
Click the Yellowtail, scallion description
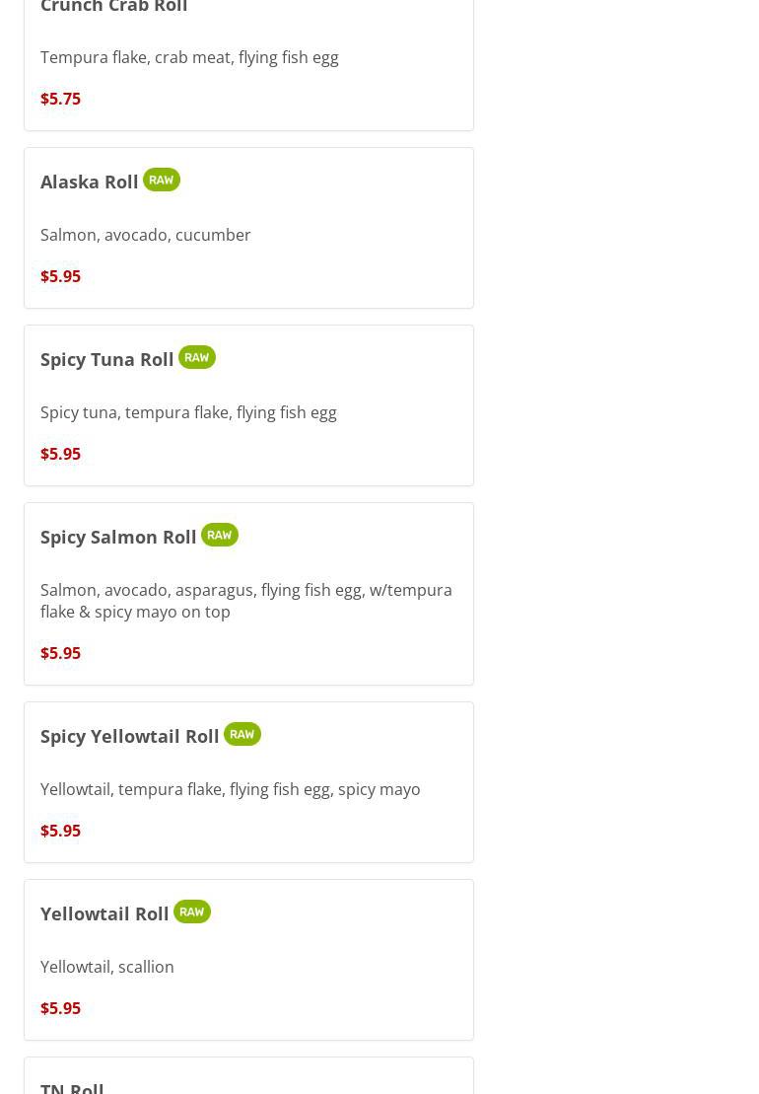[x=106, y=967]
